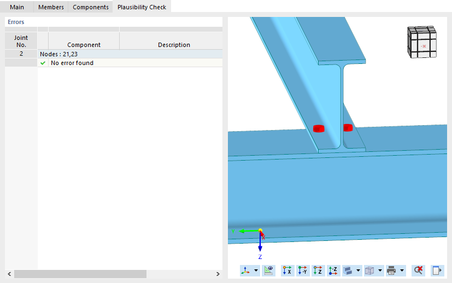Select the 'No error found' row
The image size is (452, 283).
click(x=130, y=63)
